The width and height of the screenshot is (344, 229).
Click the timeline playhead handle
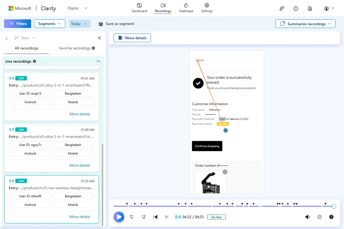pos(334,206)
